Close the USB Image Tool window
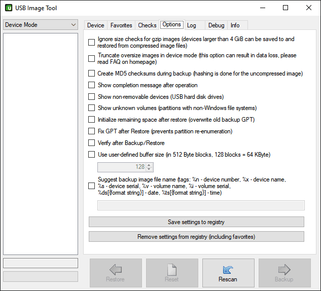This screenshot has height=291, width=321. [x=309, y=8]
